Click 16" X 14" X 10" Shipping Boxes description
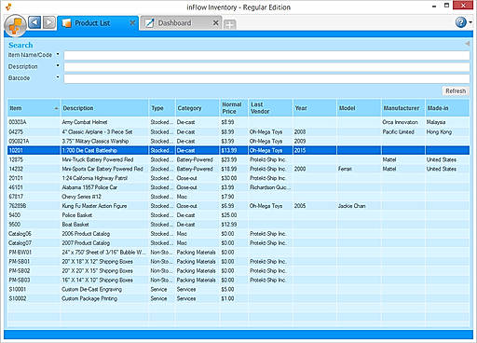This screenshot has width=477, height=343. pyautogui.click(x=97, y=280)
